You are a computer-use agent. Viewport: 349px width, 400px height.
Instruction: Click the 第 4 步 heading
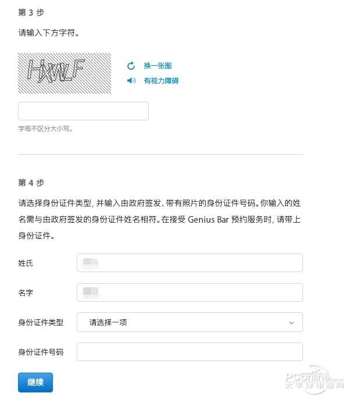click(x=31, y=183)
